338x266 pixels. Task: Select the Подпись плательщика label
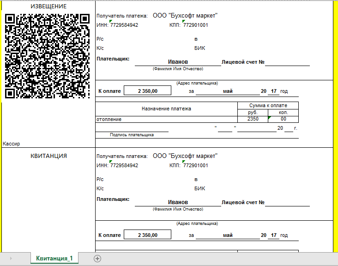point(132,135)
